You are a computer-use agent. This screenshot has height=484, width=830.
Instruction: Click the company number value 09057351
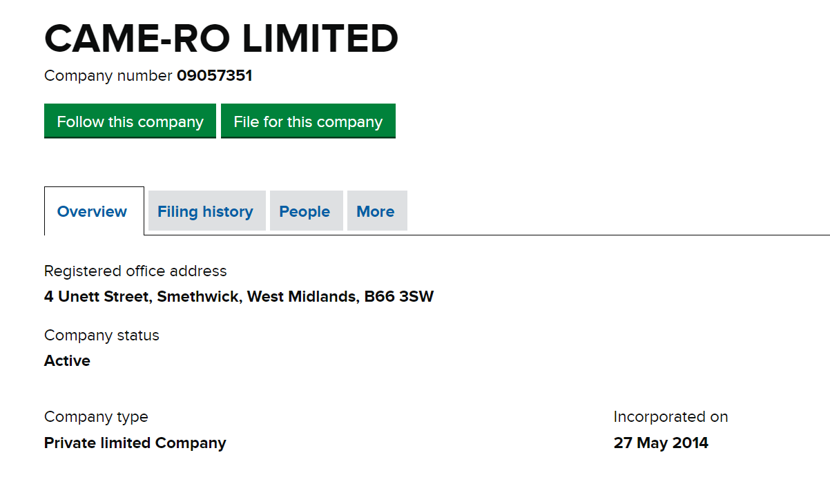coord(214,76)
